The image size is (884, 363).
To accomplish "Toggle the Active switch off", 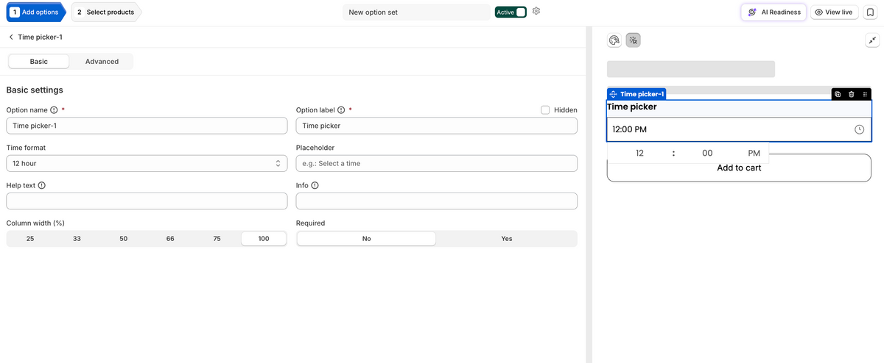I will (x=511, y=12).
